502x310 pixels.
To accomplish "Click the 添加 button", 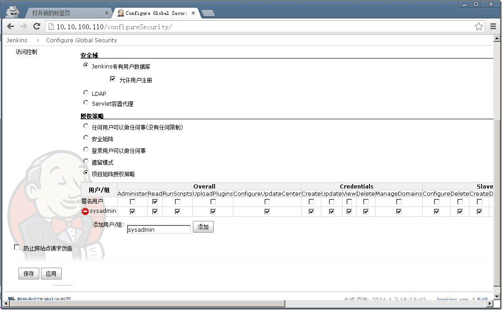I will click(x=203, y=227).
